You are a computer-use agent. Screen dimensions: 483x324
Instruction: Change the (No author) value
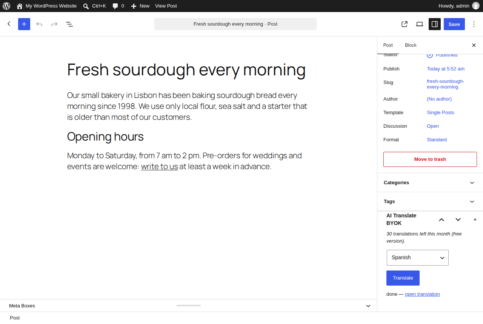click(439, 99)
